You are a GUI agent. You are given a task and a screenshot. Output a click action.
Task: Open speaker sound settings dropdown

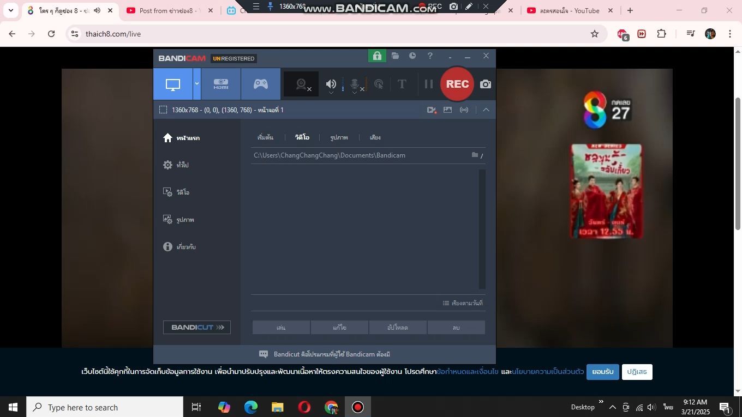pos(331,93)
